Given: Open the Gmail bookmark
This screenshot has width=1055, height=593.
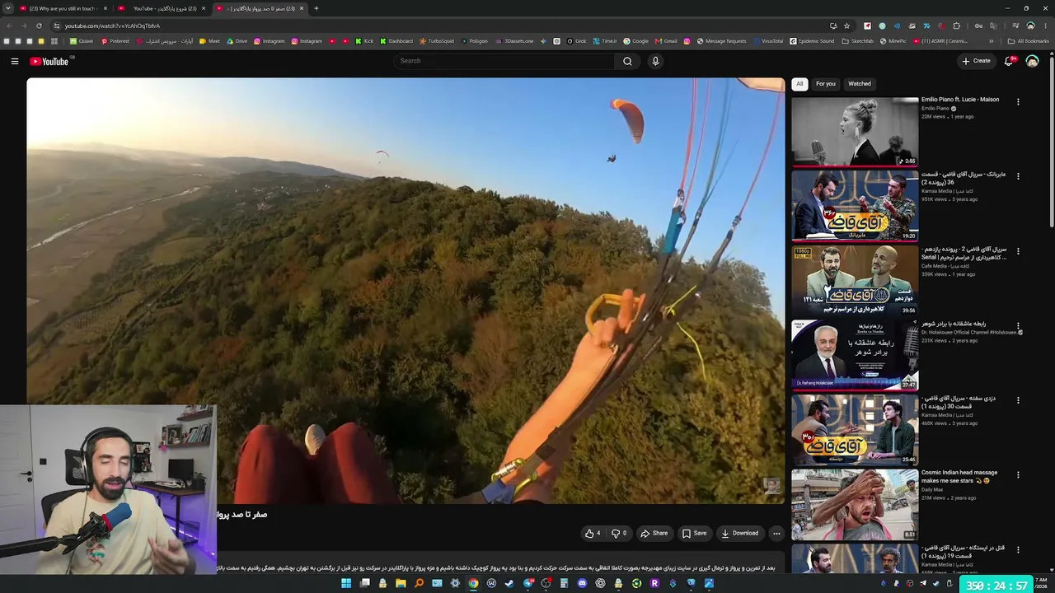Looking at the screenshot, I should click(667, 41).
